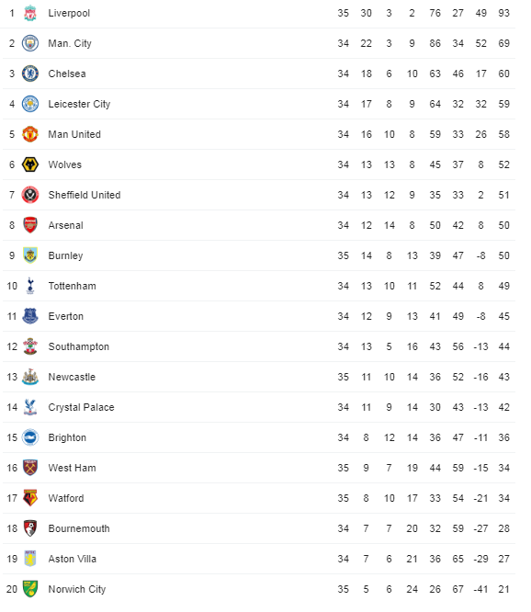Screen dimensions: 531x612
Task: Select the Burnley team name
Action: coord(65,255)
